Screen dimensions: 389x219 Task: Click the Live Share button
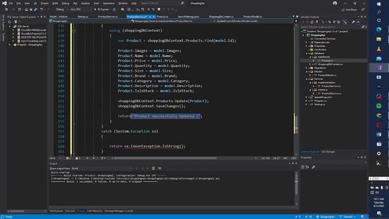point(349,10)
